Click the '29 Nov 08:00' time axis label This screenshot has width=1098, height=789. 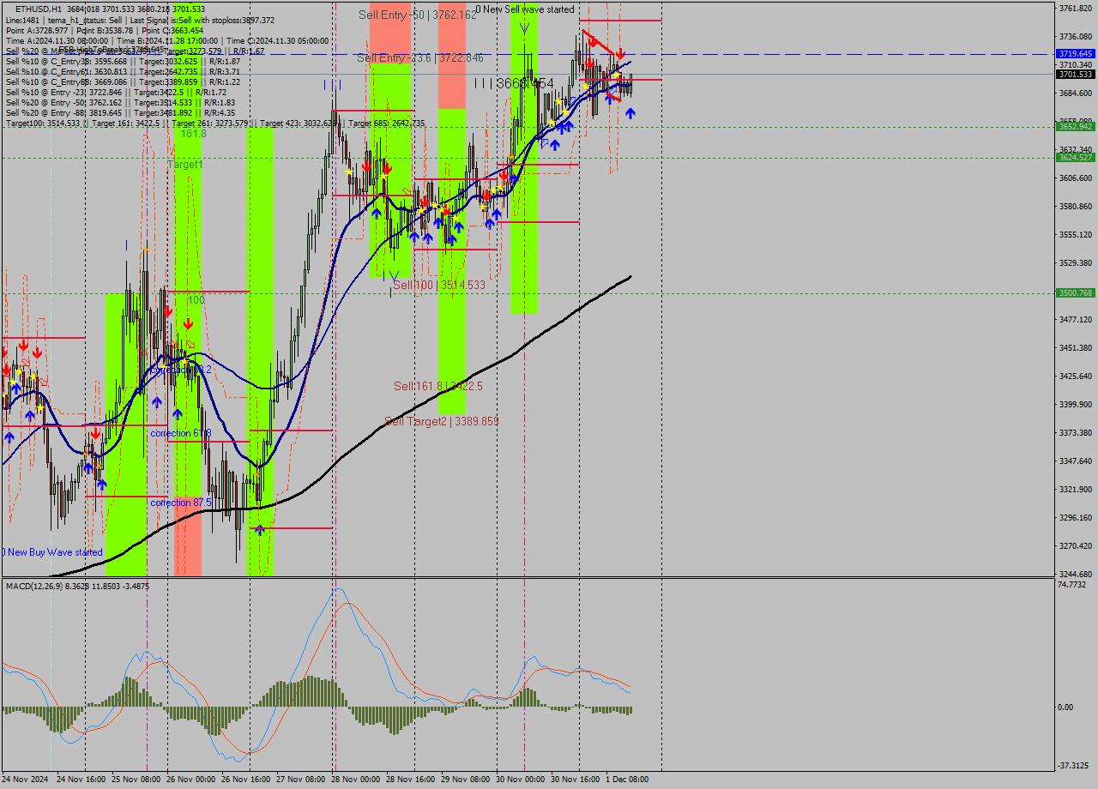pyautogui.click(x=466, y=780)
